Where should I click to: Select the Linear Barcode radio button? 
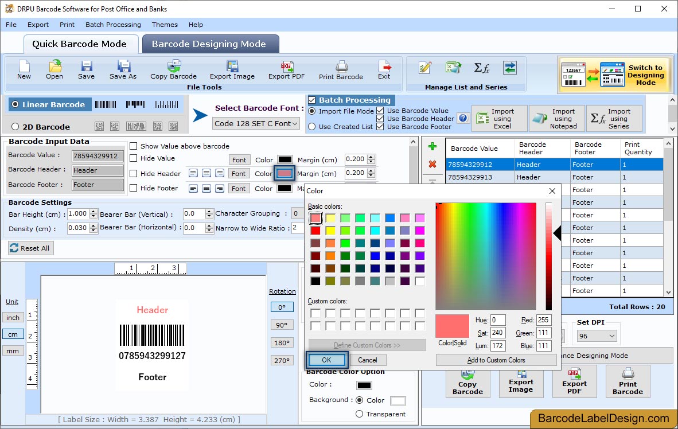pos(15,104)
